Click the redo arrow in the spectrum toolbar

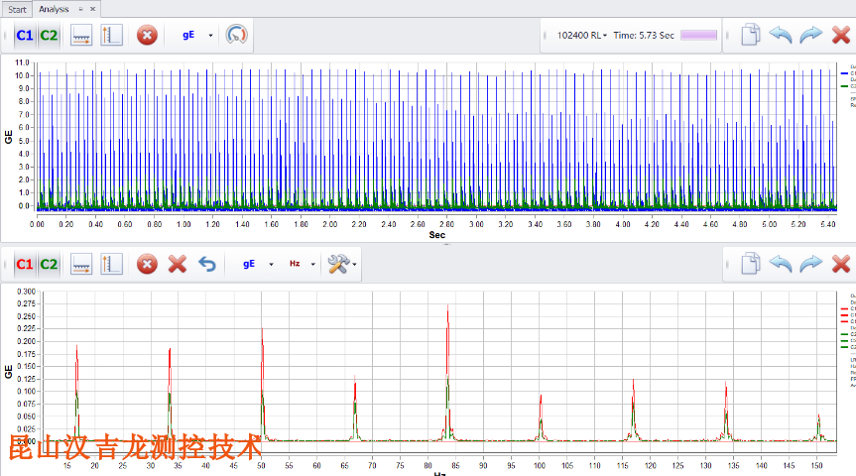tap(810, 265)
